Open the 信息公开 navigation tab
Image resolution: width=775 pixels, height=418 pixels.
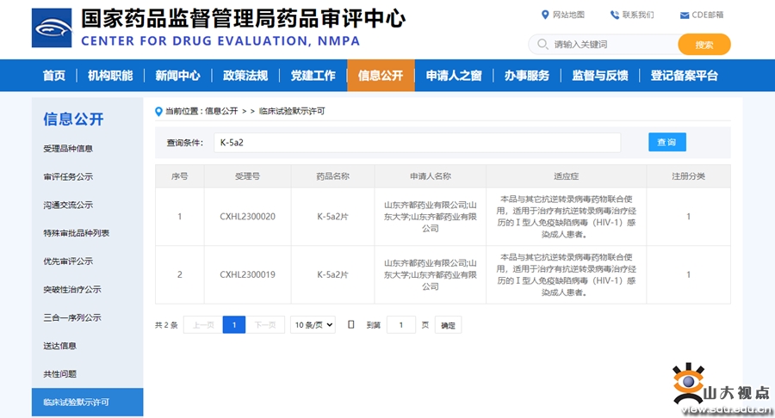[x=381, y=76]
